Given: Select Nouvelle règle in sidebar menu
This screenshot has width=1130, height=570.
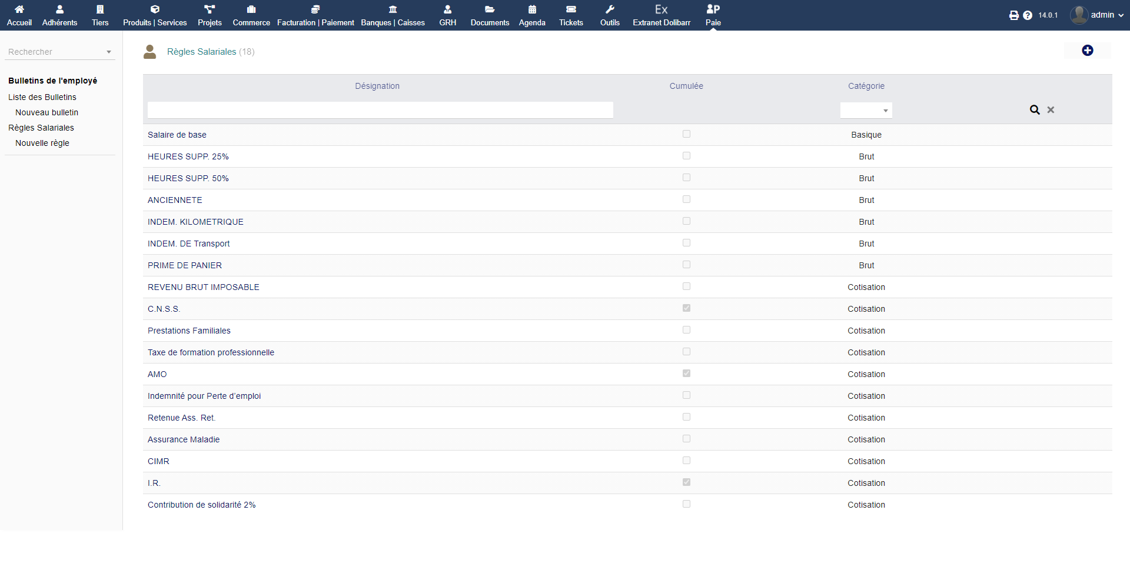Looking at the screenshot, I should (x=42, y=143).
